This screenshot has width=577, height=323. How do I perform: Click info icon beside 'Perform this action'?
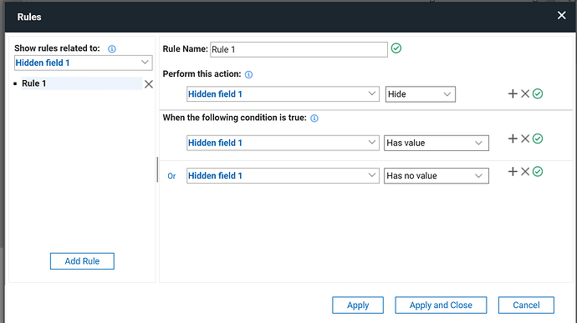(x=248, y=74)
